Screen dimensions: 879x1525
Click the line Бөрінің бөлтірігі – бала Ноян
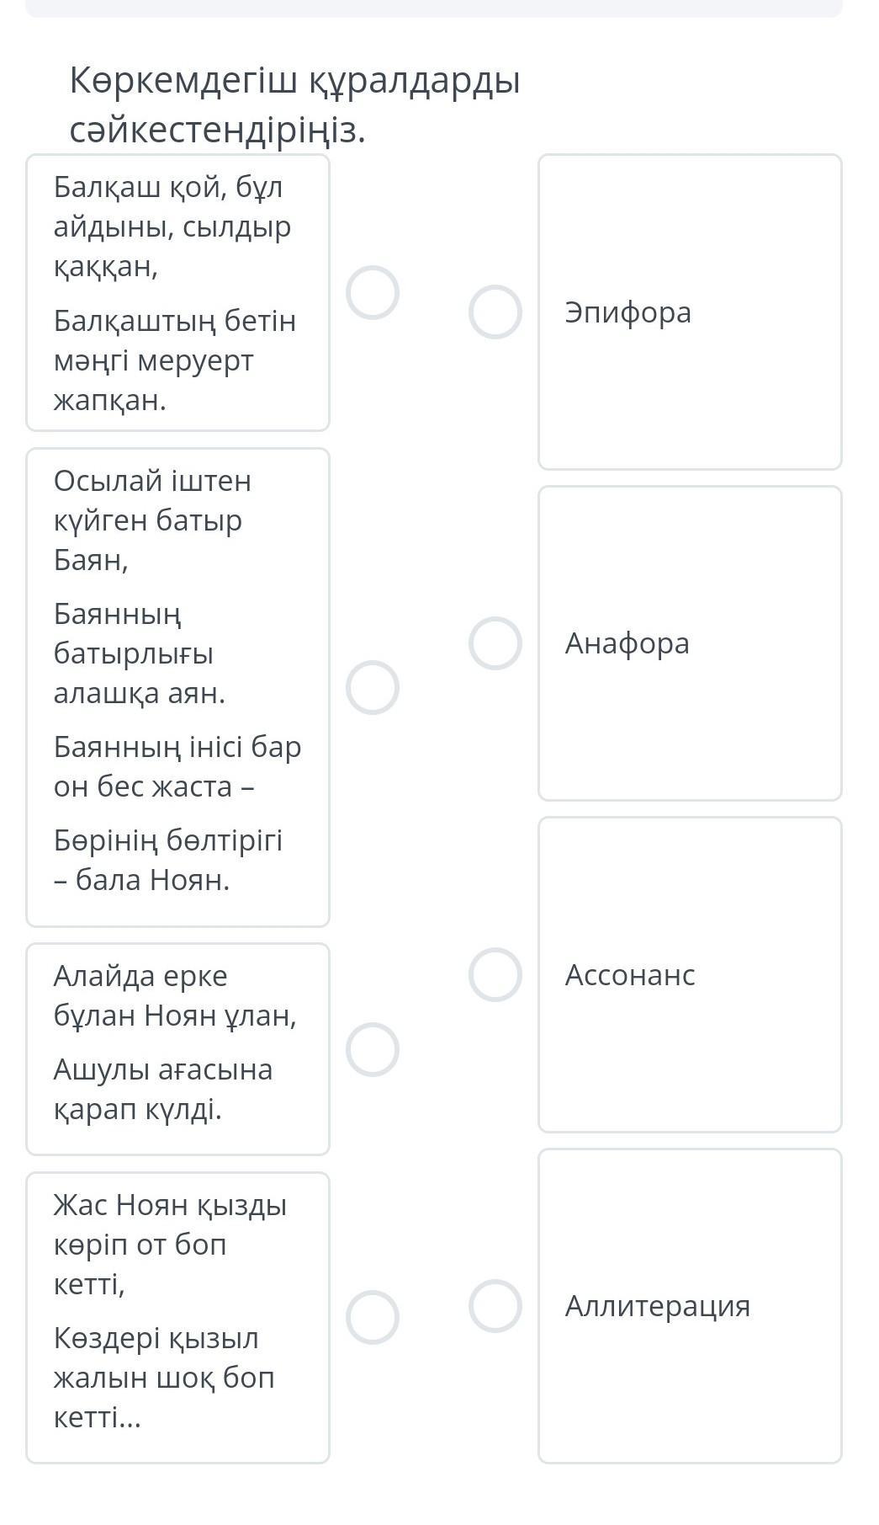click(x=168, y=860)
